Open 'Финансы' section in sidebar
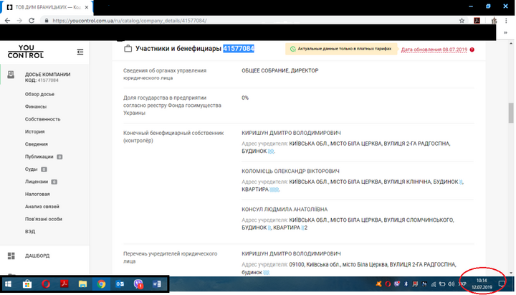 (x=36, y=106)
